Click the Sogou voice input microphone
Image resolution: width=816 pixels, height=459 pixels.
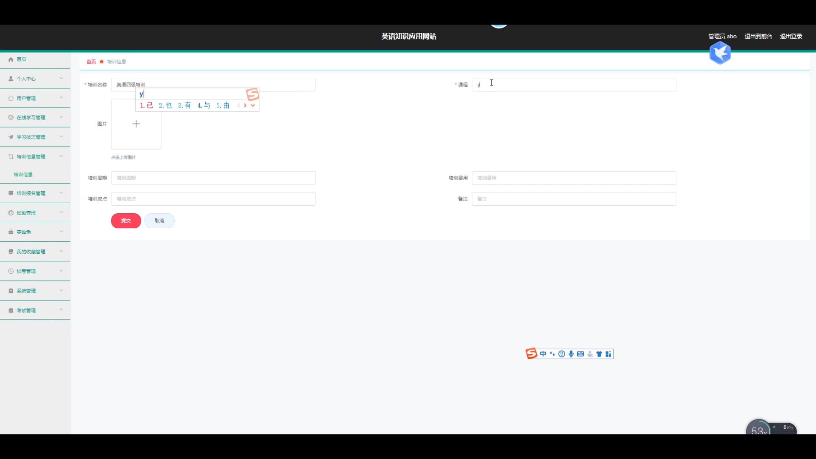(x=571, y=354)
